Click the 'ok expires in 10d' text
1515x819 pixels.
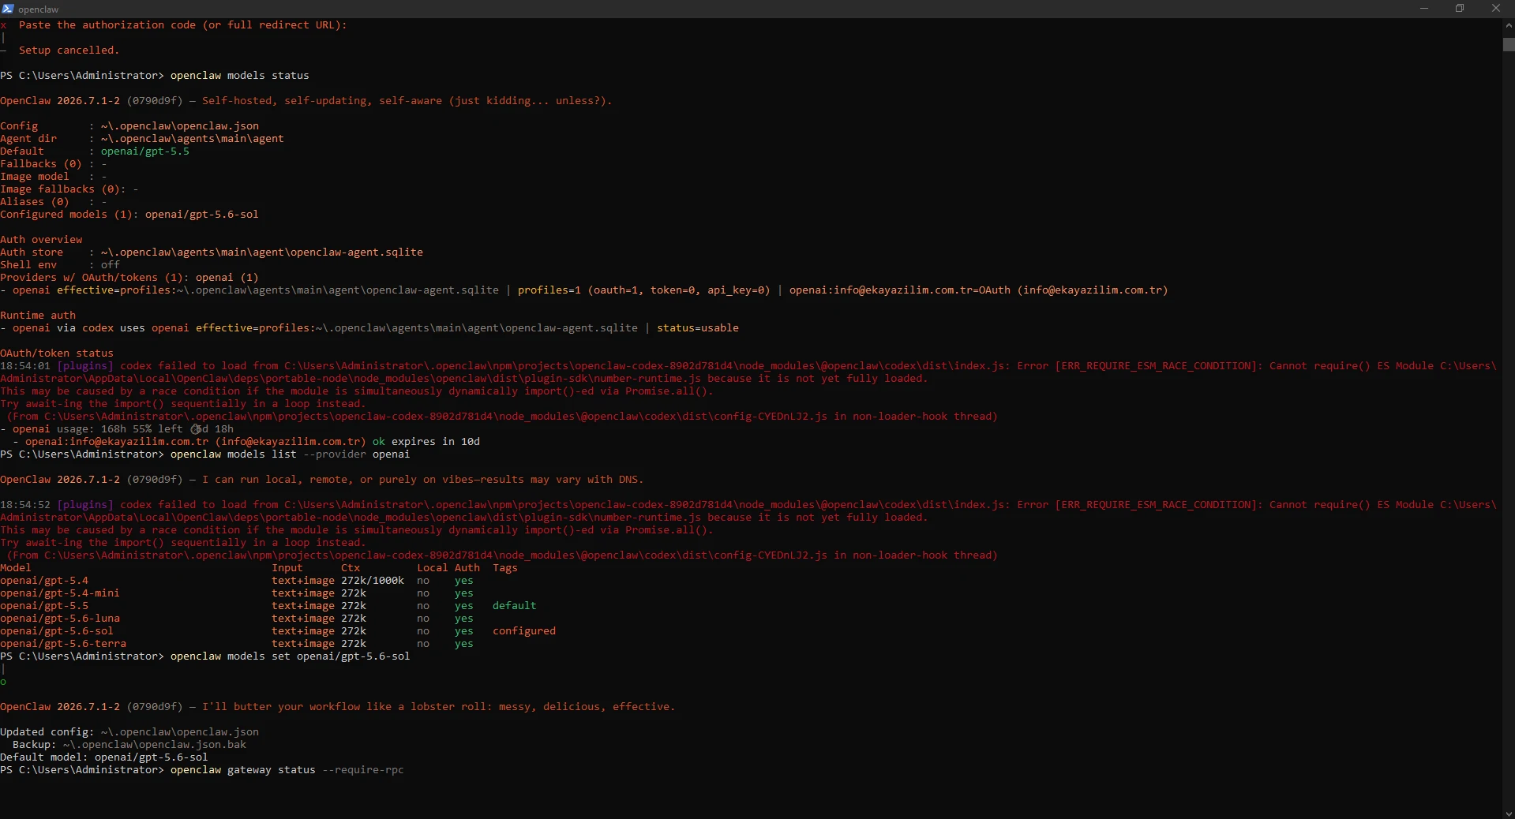point(426,442)
